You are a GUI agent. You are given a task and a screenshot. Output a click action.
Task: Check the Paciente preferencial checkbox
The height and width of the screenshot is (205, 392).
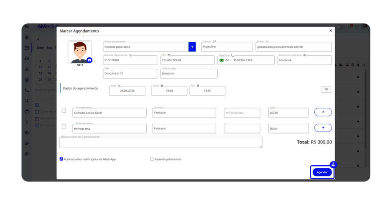tap(152, 159)
